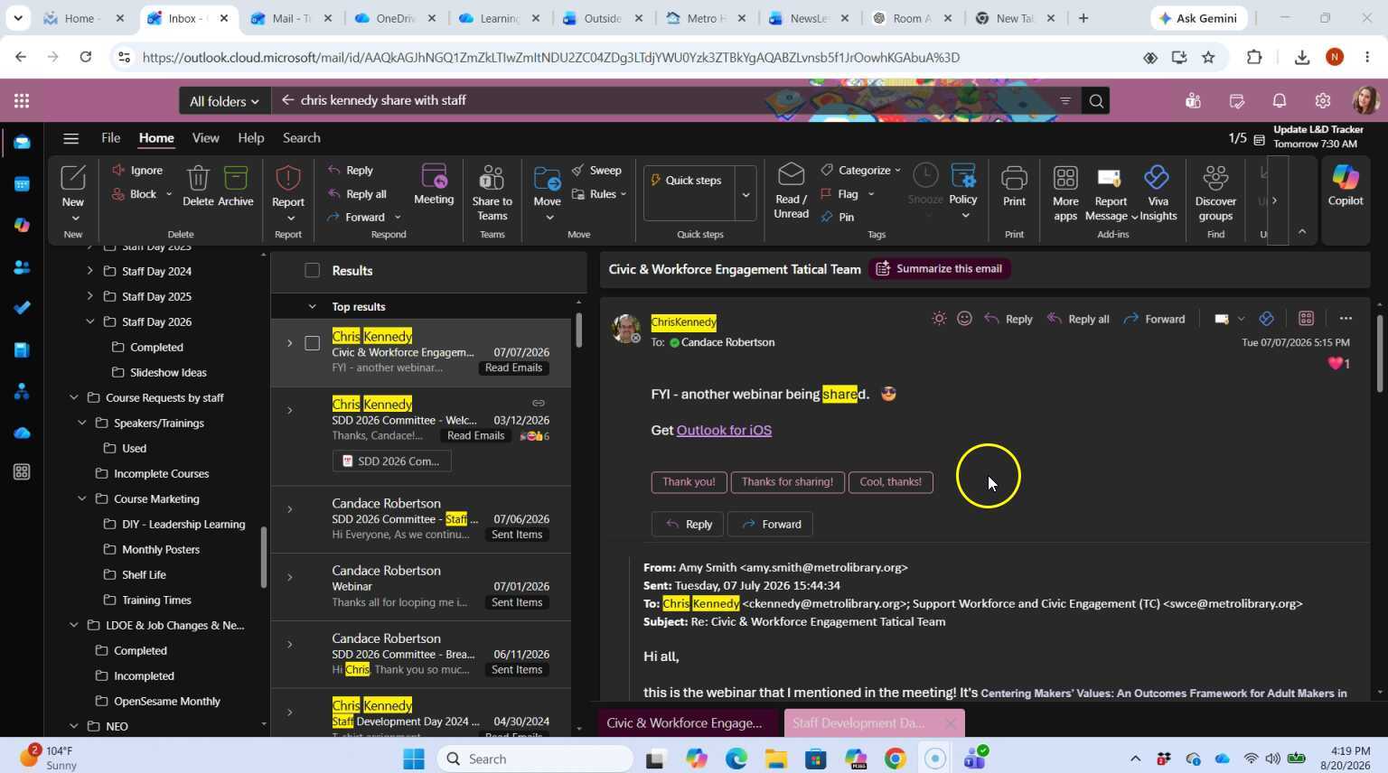
Task: Click the Apps grid icon in message header
Action: click(1306, 318)
